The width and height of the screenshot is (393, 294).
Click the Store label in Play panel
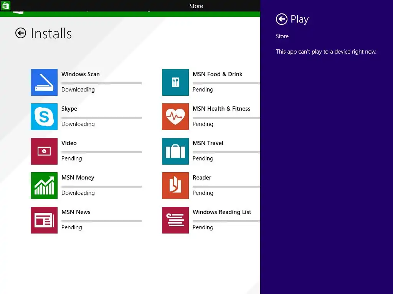[x=282, y=36]
